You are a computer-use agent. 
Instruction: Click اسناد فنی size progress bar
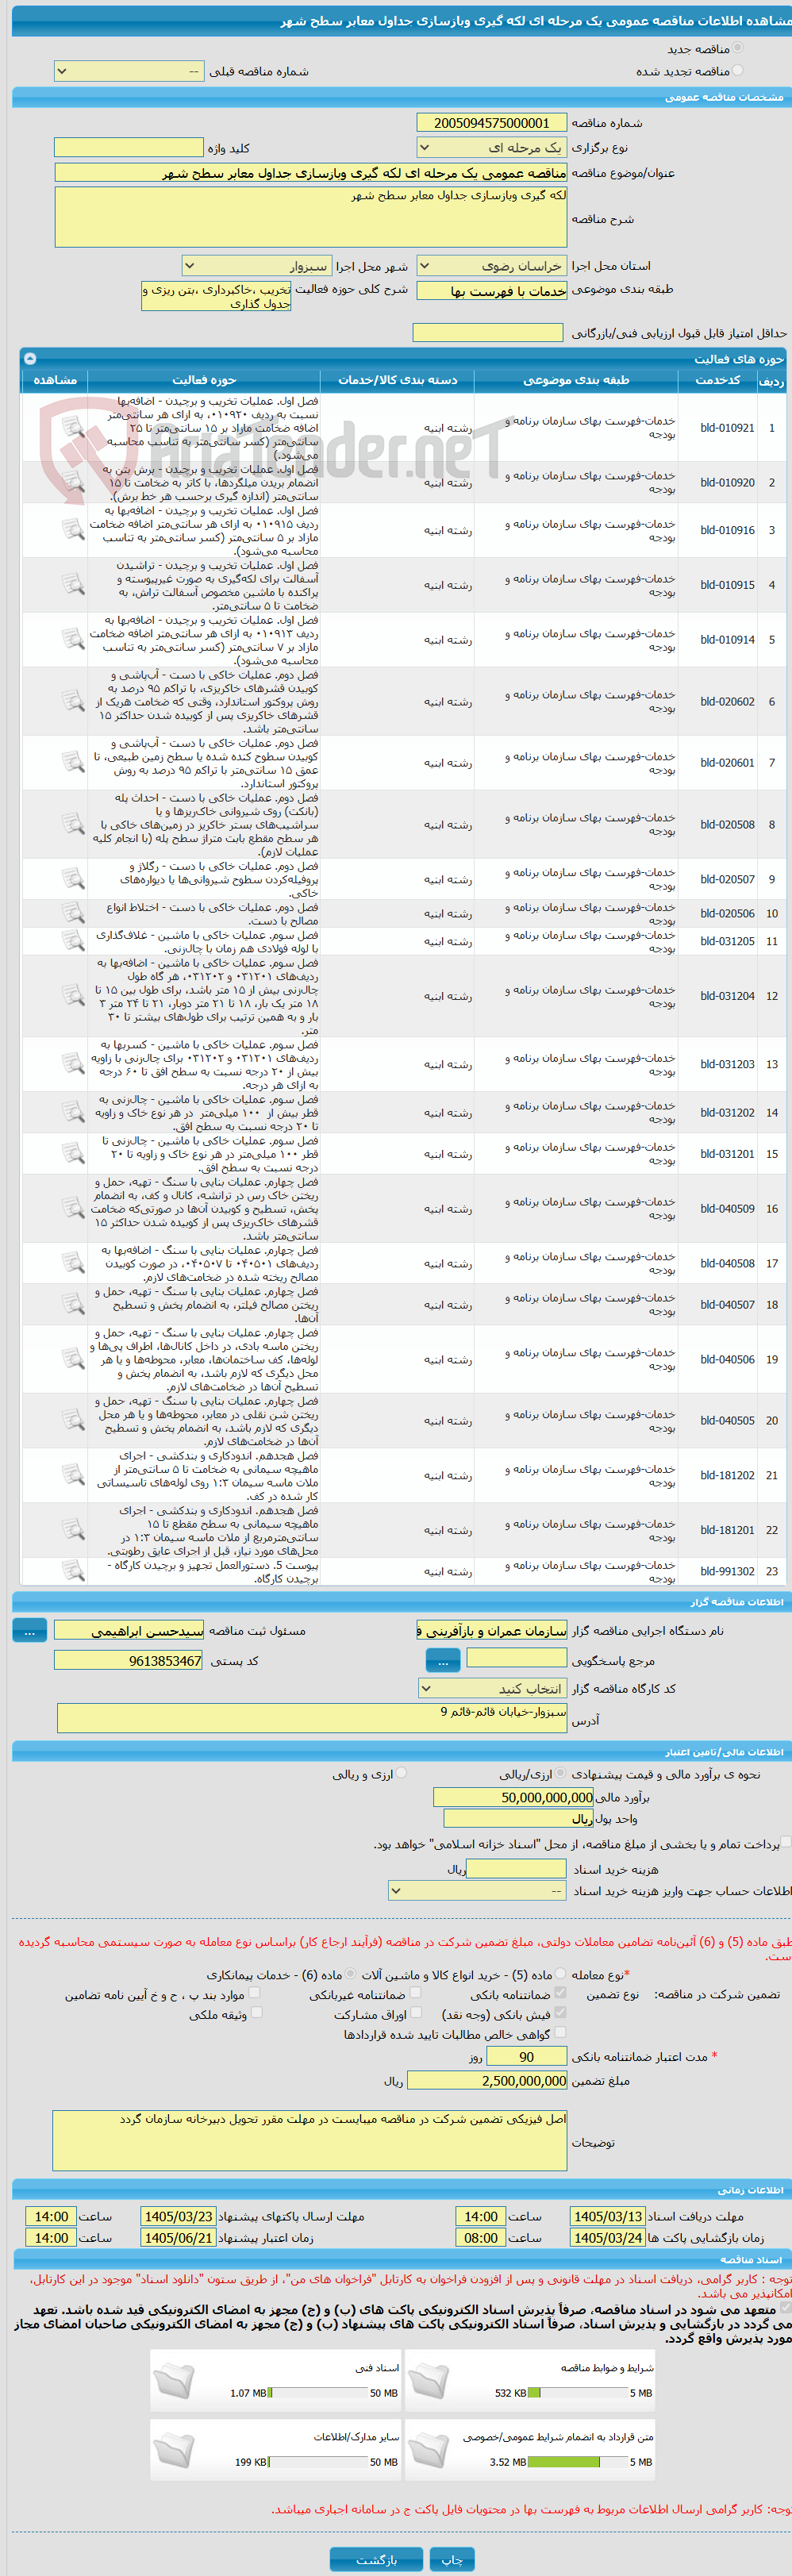tap(319, 2393)
